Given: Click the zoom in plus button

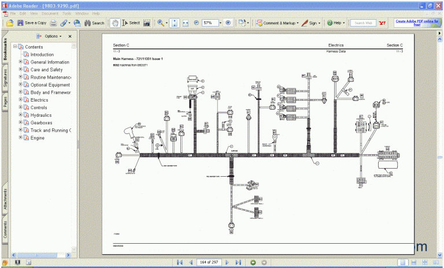Looking at the screenshot, I should tap(228, 23).
